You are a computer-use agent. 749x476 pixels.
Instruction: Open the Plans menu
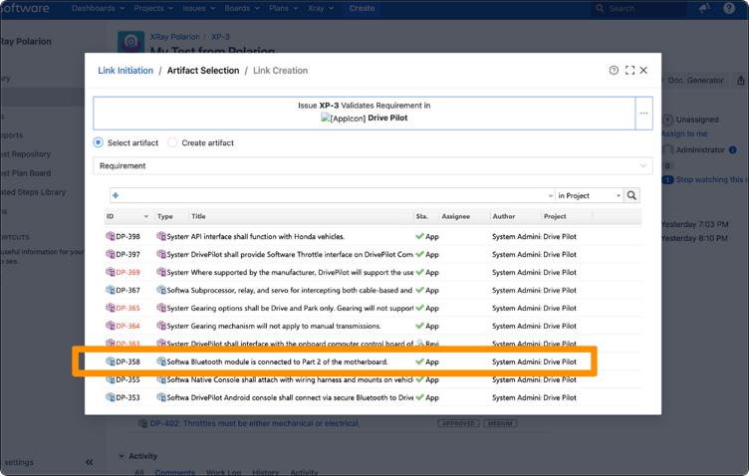283,8
